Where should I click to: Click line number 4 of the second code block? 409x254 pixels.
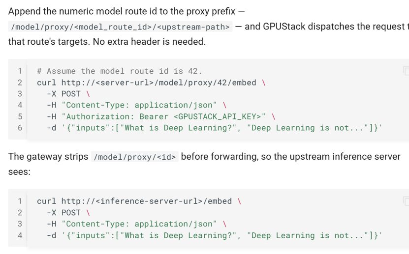coord(20,235)
